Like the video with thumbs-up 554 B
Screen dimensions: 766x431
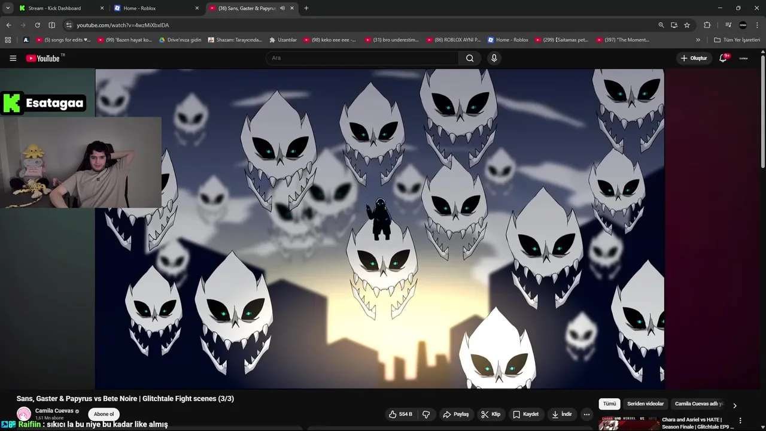[400, 414]
